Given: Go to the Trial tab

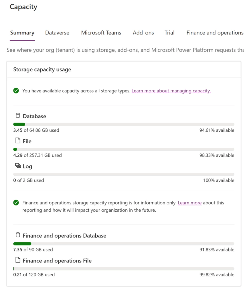Looking at the screenshot, I should pos(169,33).
